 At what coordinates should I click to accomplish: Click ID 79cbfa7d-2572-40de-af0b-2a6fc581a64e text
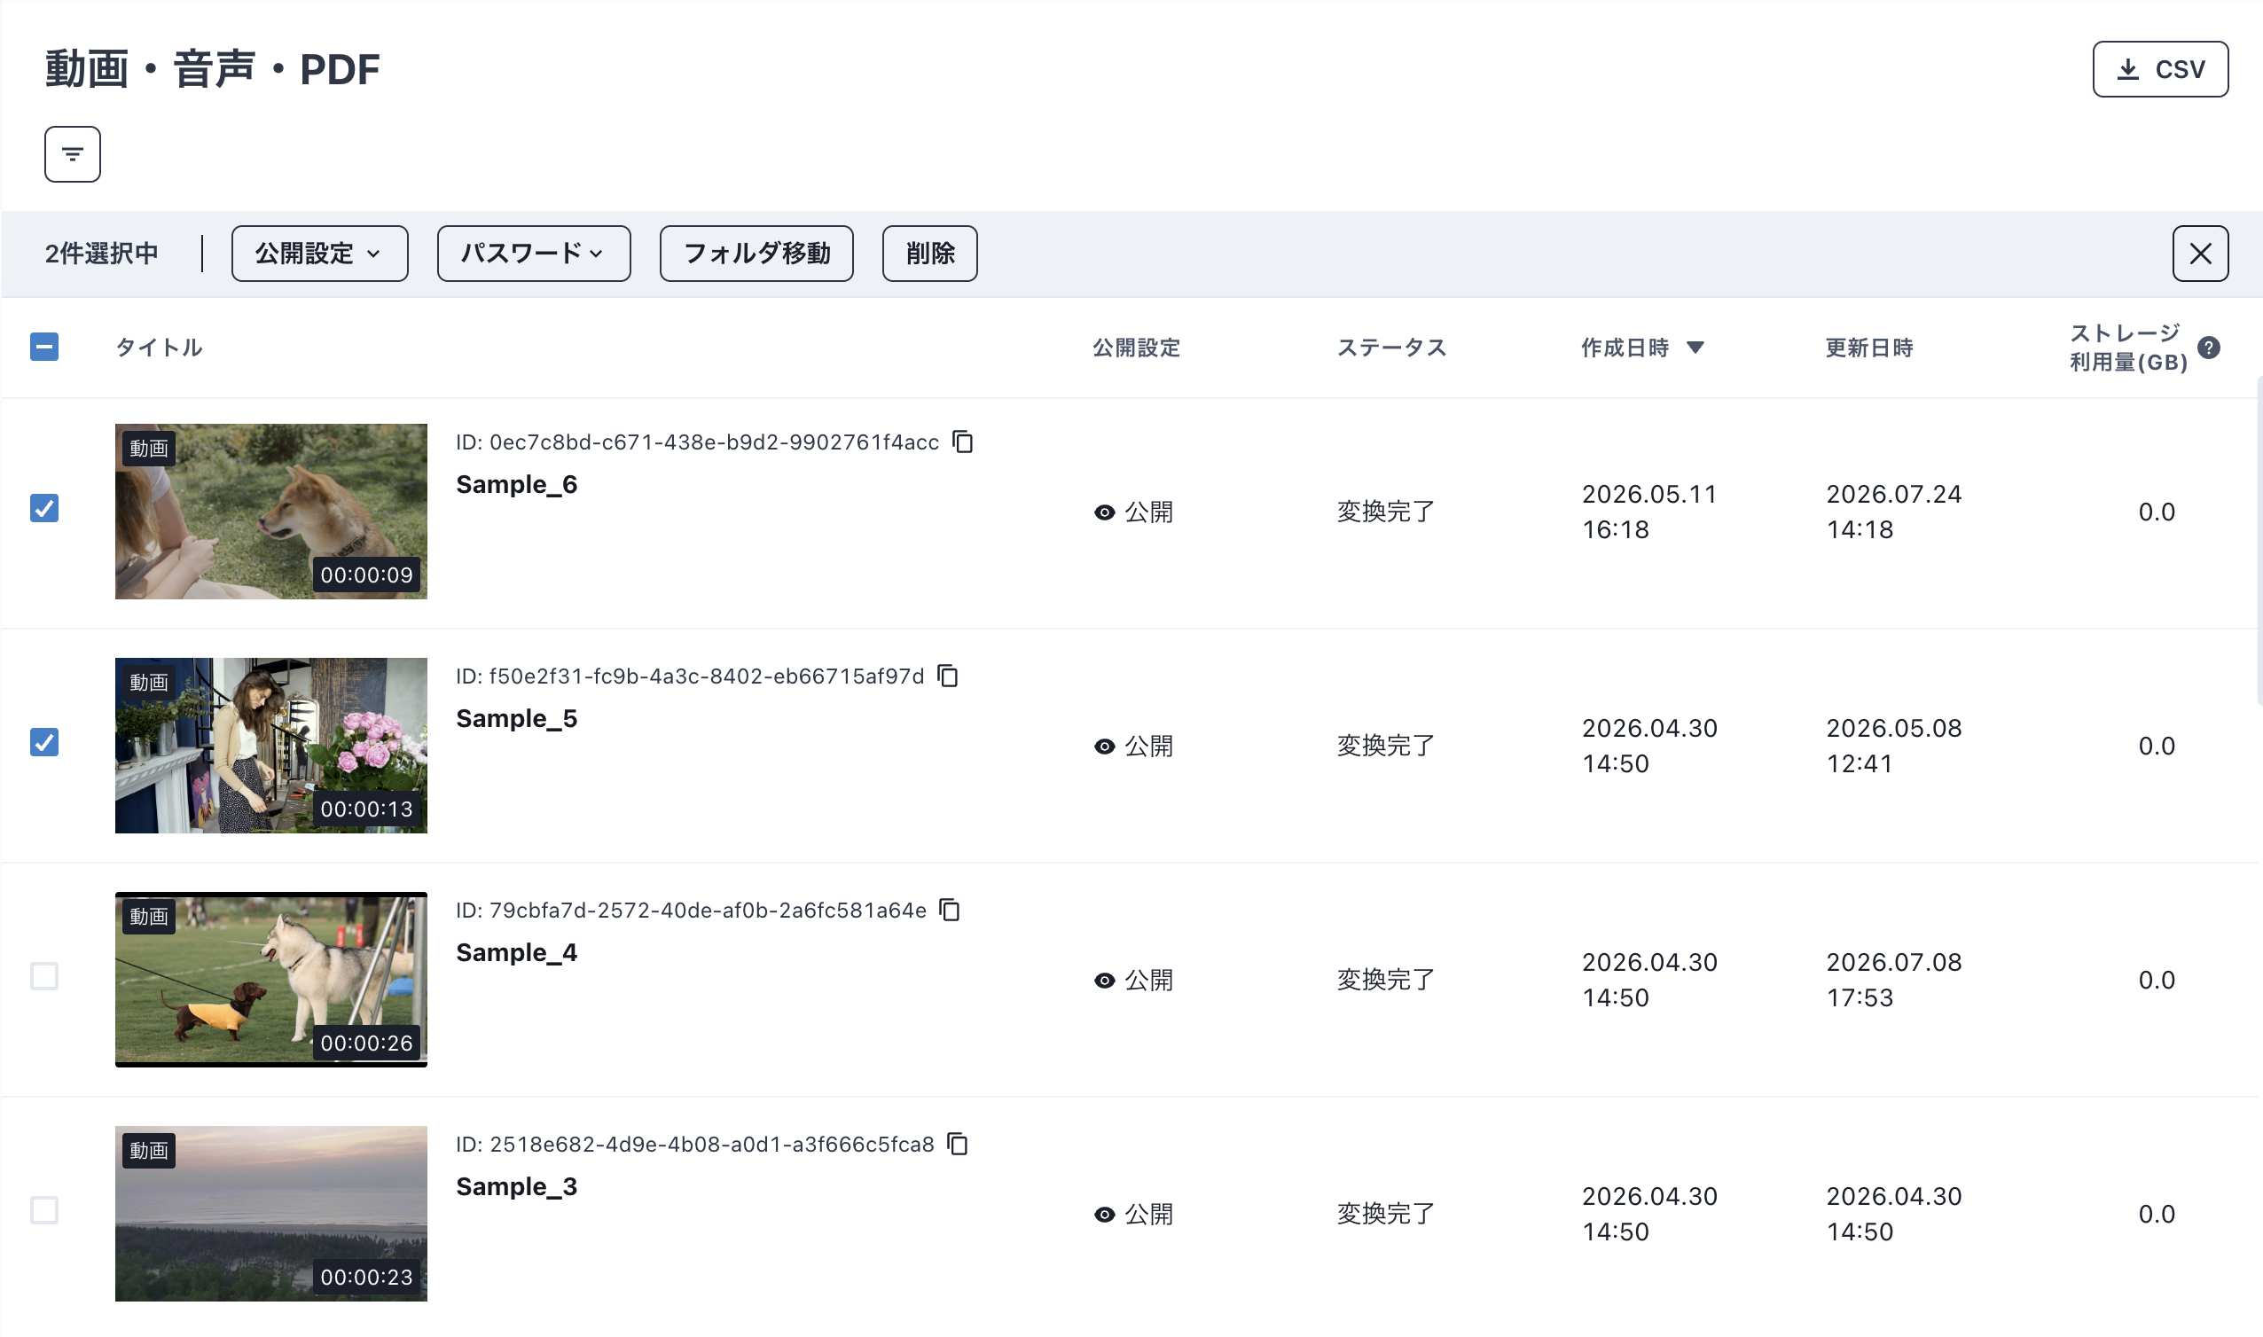coord(691,910)
